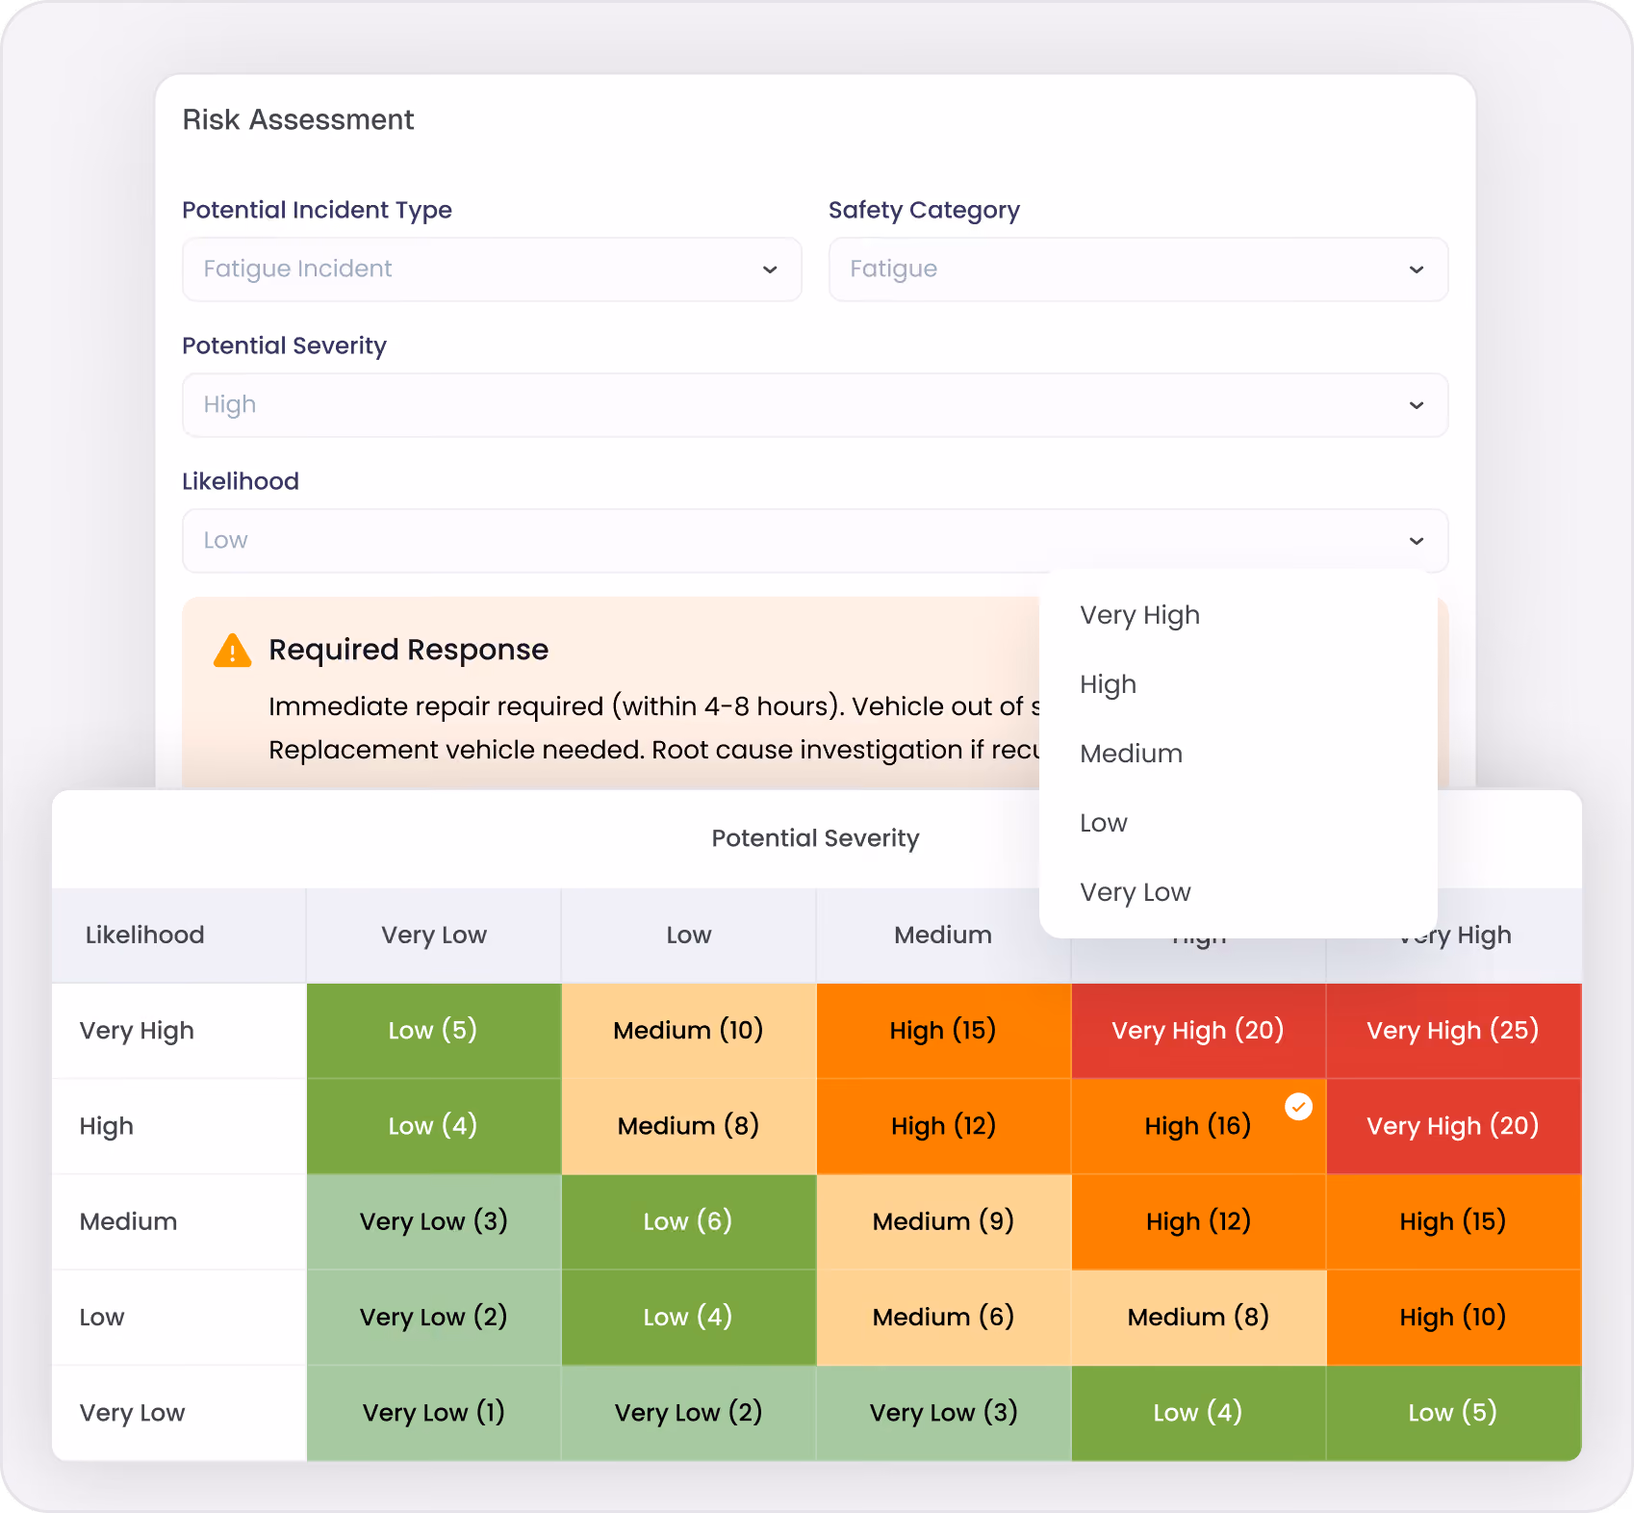Screen dimensions: 1634x1513
Task: Click the High likelihood row label
Action: tap(106, 1127)
